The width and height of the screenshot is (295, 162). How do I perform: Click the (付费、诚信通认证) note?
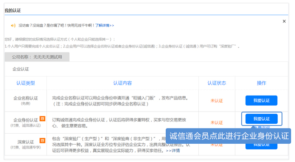[26, 126]
